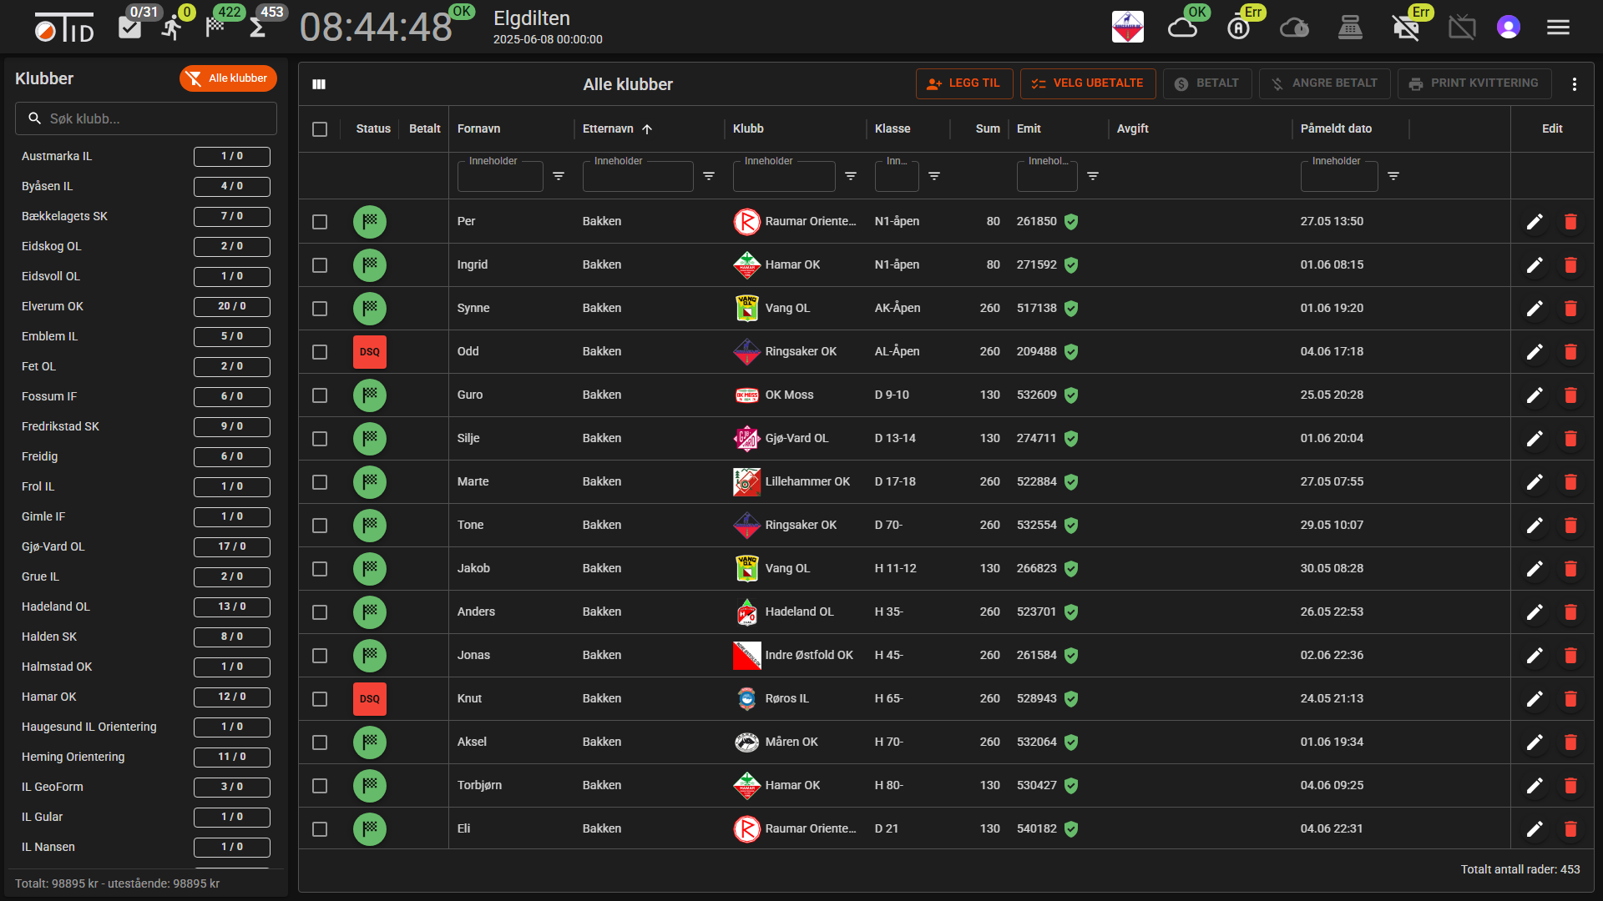Open the Klasse filter options
The image size is (1603, 901).
click(x=934, y=176)
